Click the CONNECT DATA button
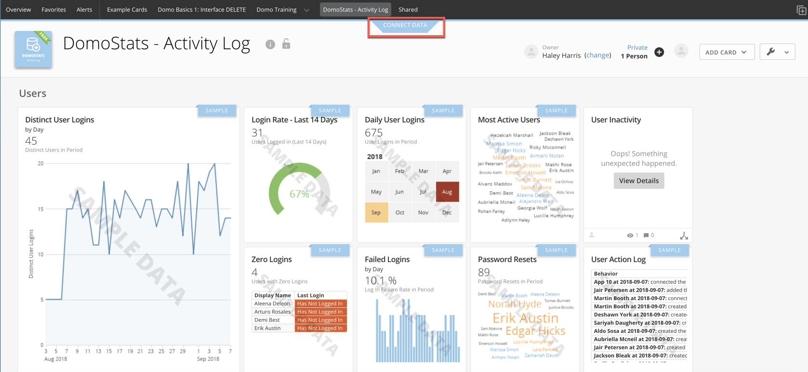 point(405,26)
